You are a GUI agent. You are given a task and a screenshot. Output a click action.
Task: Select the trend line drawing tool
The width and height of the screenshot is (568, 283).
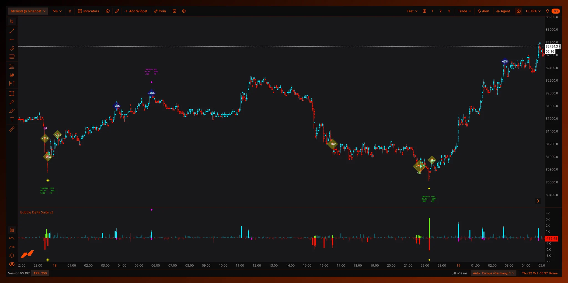point(12,31)
